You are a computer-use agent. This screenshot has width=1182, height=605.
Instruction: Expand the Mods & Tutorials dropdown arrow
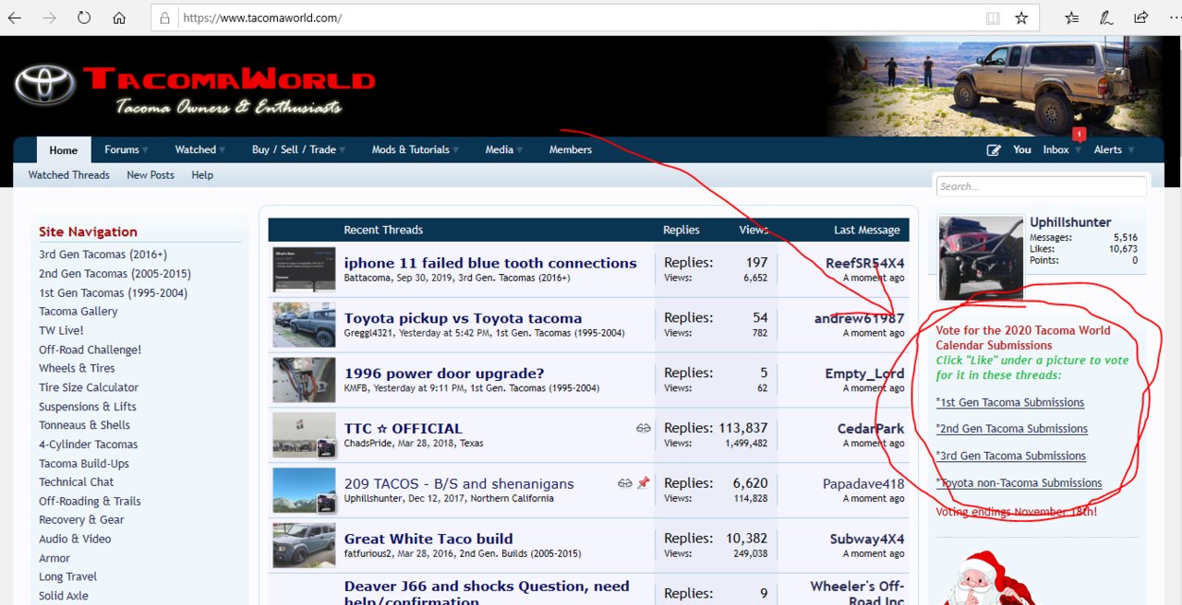[456, 150]
